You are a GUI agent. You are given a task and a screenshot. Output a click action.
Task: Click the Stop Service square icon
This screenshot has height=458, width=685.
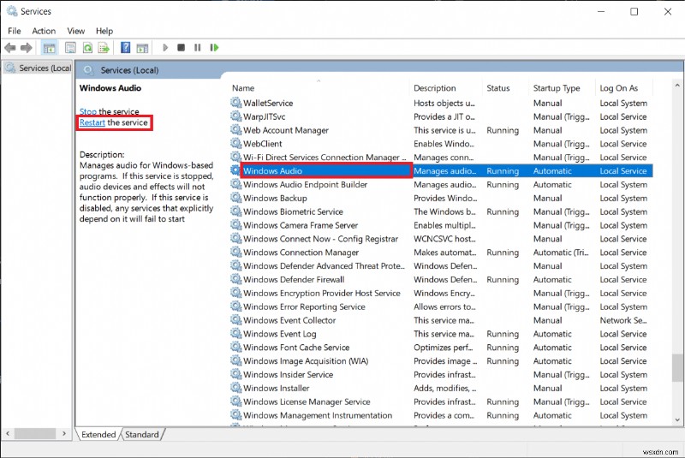(x=181, y=48)
